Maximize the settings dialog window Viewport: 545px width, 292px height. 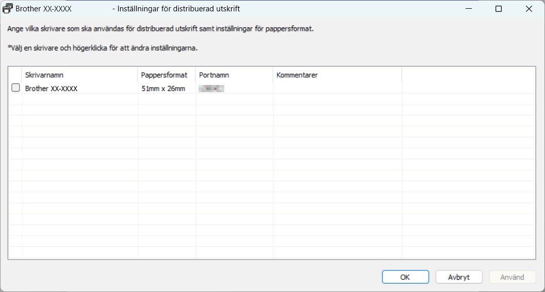click(x=499, y=9)
